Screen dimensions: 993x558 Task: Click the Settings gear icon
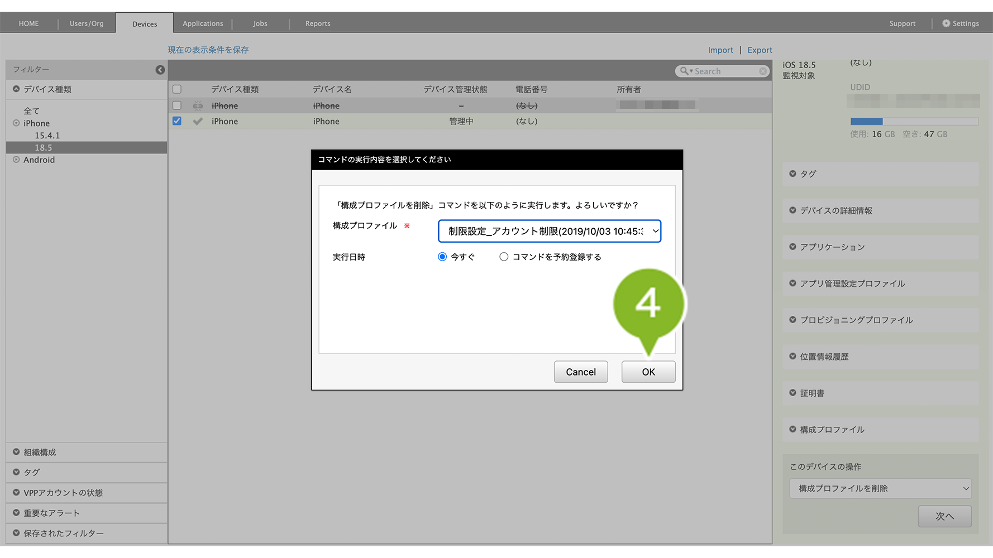[x=946, y=23]
